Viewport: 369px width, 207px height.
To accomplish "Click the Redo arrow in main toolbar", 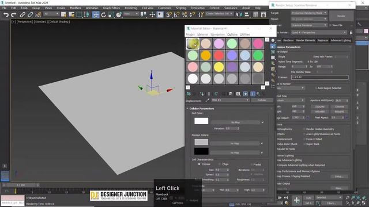I will tap(14, 15).
